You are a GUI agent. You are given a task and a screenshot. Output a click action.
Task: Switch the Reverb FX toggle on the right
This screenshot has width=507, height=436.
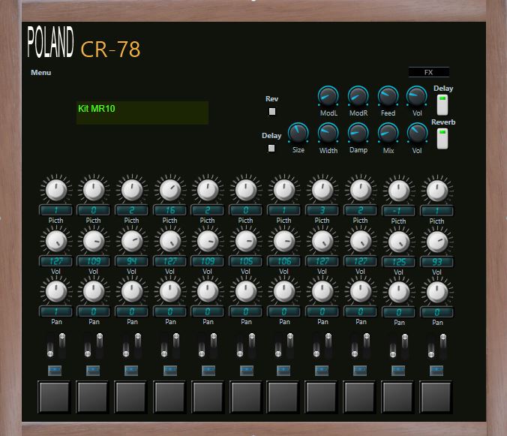point(442,137)
